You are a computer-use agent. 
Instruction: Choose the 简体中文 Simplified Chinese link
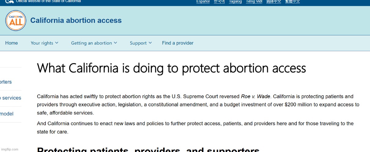274,2
